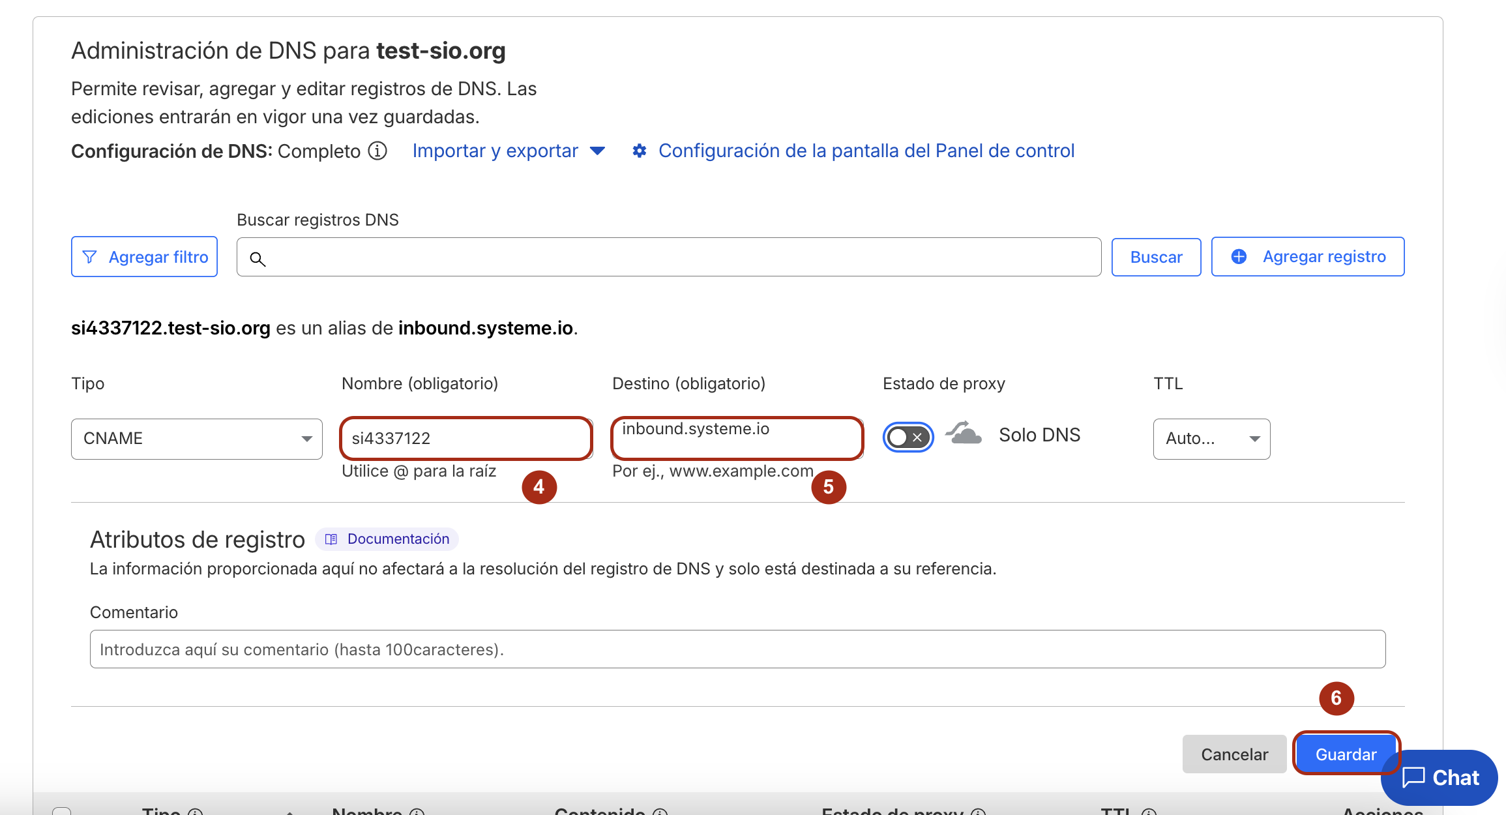
Task: Click into the Comentario text field
Action: 737,649
